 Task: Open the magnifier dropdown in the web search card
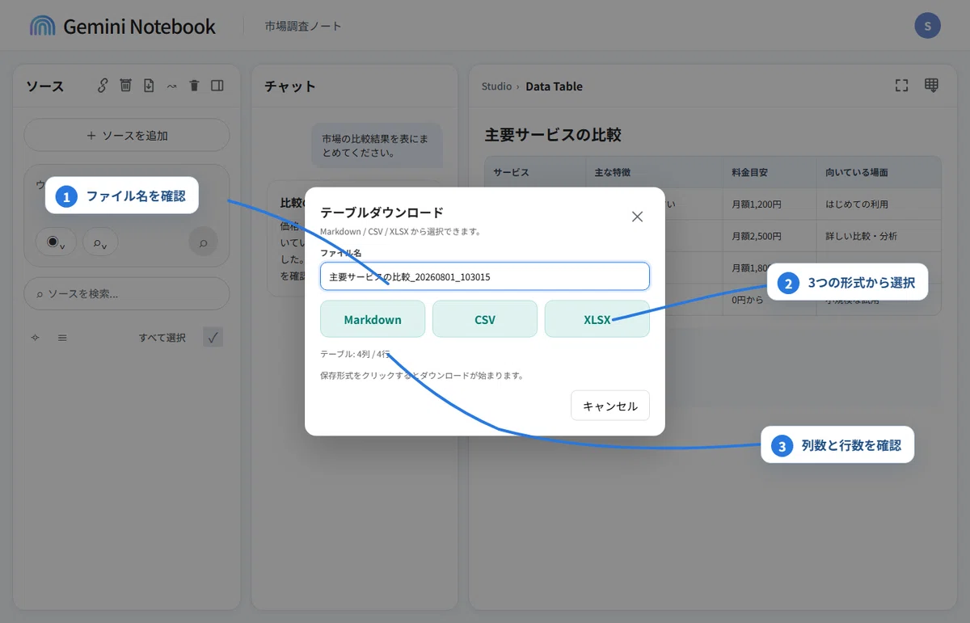[100, 242]
